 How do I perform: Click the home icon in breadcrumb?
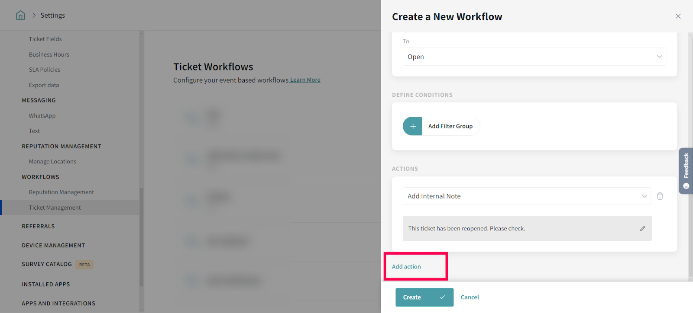coord(20,16)
